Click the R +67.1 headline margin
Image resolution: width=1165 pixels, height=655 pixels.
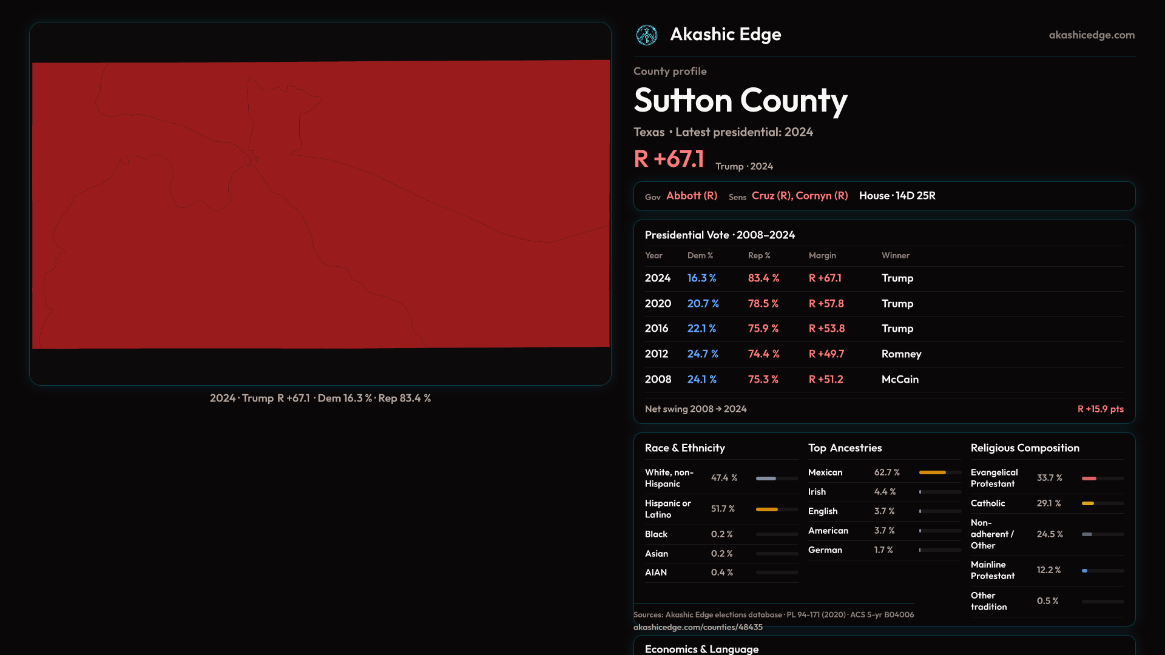coord(669,160)
